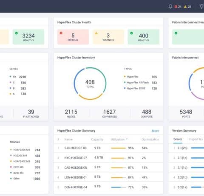Open the notifications bell icon
Image resolution: width=204 pixels, height=196 pixels.
tap(170, 6)
